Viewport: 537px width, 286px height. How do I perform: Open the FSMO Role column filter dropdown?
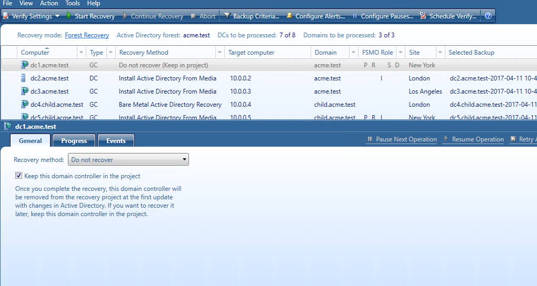pos(400,53)
